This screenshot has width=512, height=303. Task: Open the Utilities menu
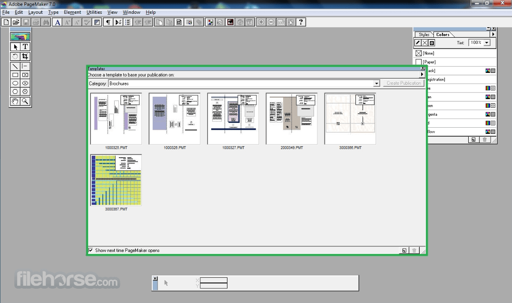pos(94,12)
